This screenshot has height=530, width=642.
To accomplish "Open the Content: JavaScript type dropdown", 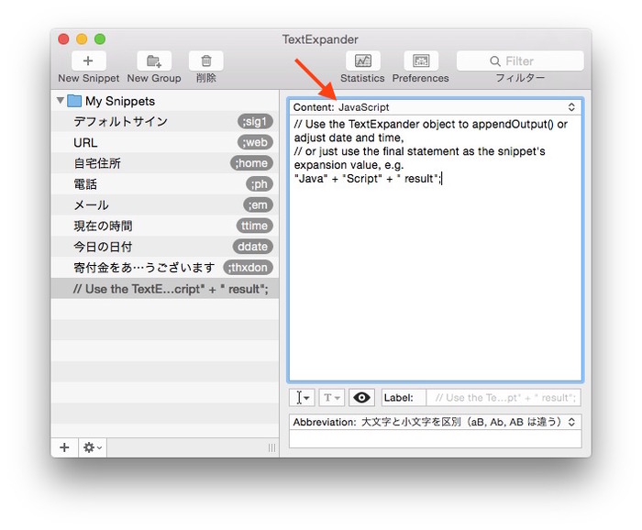I will (x=435, y=107).
